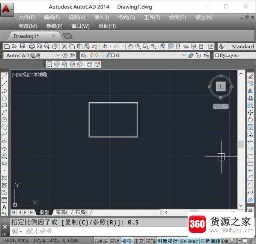256x244 pixels.
Task: Open the Standard text style dropdown
Action: [241, 46]
